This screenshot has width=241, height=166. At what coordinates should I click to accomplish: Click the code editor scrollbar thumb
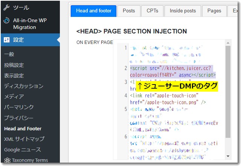228,92
